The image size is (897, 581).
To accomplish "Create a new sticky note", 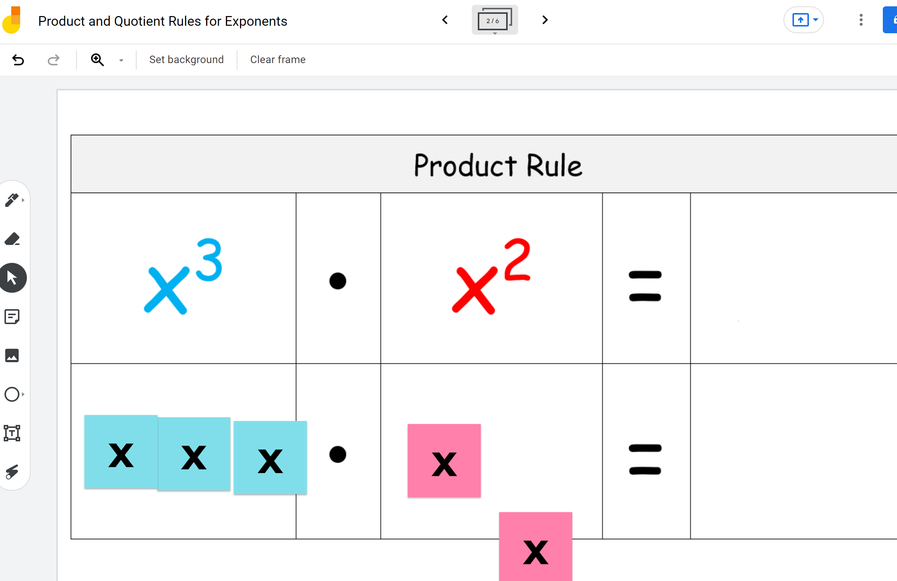I will (12, 317).
